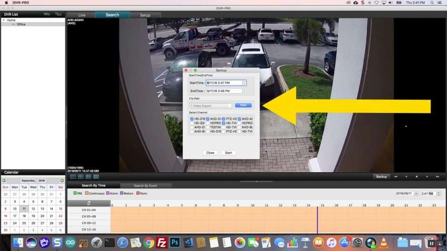Open the September month dropdown
The width and height of the screenshot is (447, 251).
[x=29, y=181]
